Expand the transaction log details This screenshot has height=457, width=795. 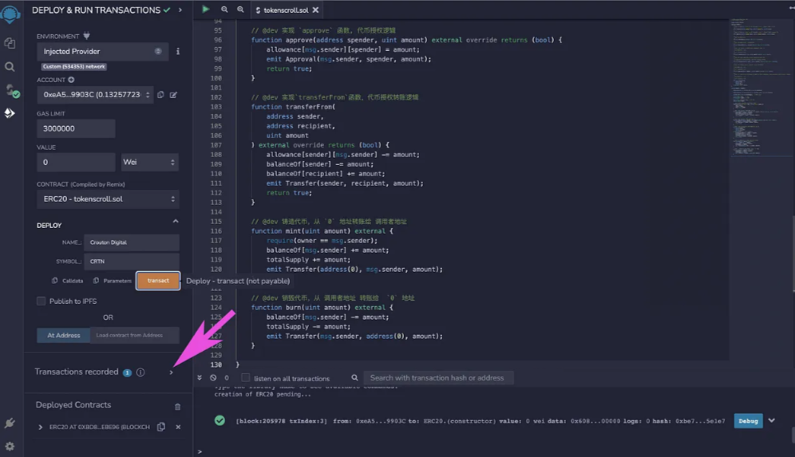point(771,420)
